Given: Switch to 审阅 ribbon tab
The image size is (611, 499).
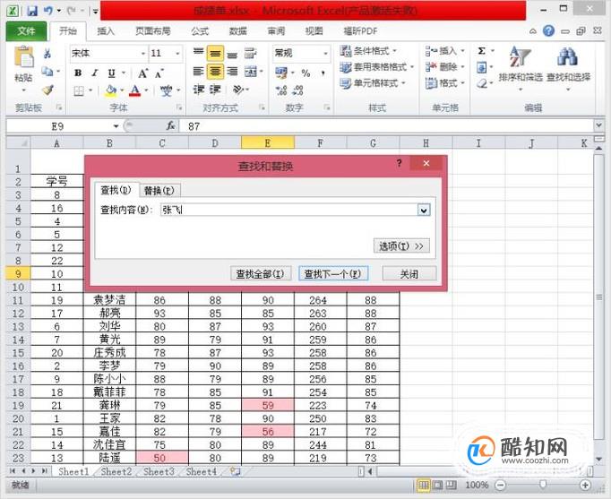Looking at the screenshot, I should [276, 31].
